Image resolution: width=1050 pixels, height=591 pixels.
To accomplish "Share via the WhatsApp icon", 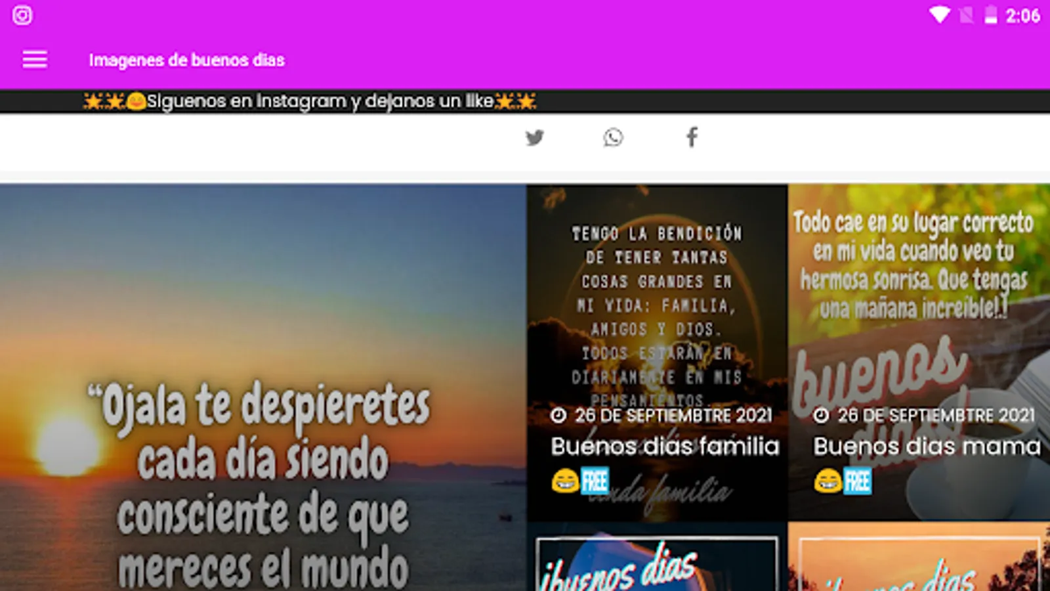I will (613, 137).
